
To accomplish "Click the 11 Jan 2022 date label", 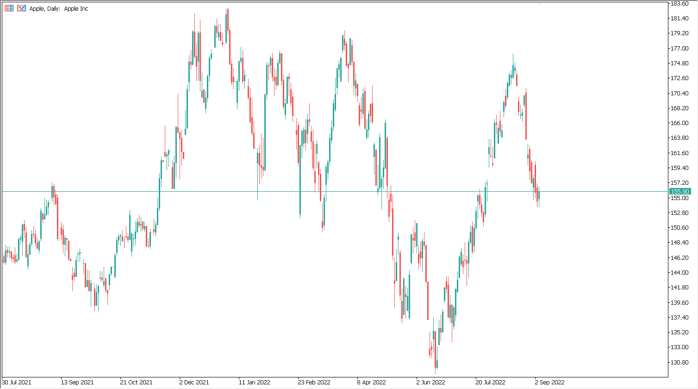I will coord(255,383).
